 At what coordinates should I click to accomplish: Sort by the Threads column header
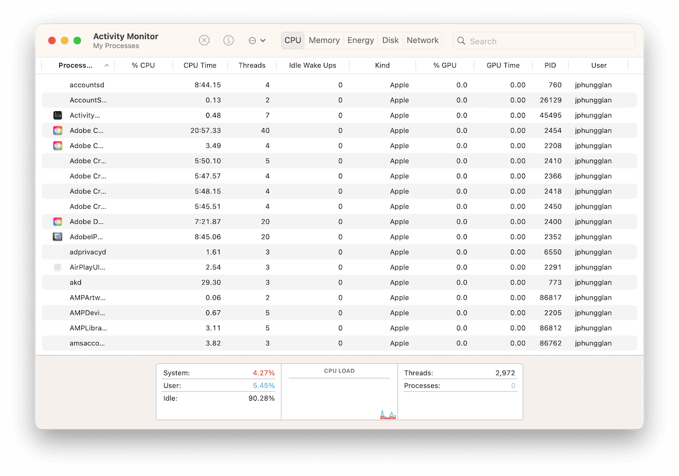(252, 65)
